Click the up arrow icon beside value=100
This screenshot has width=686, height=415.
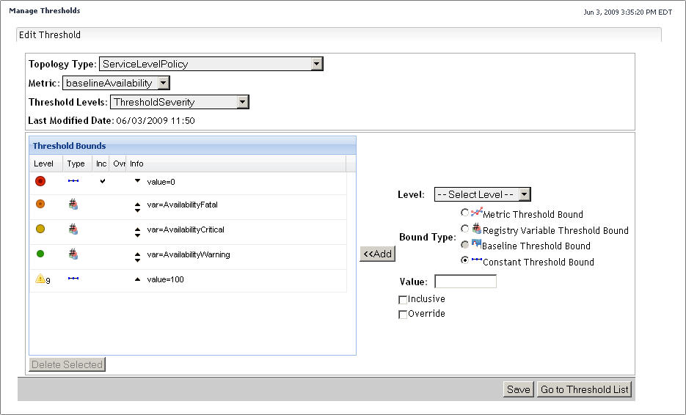(x=137, y=279)
